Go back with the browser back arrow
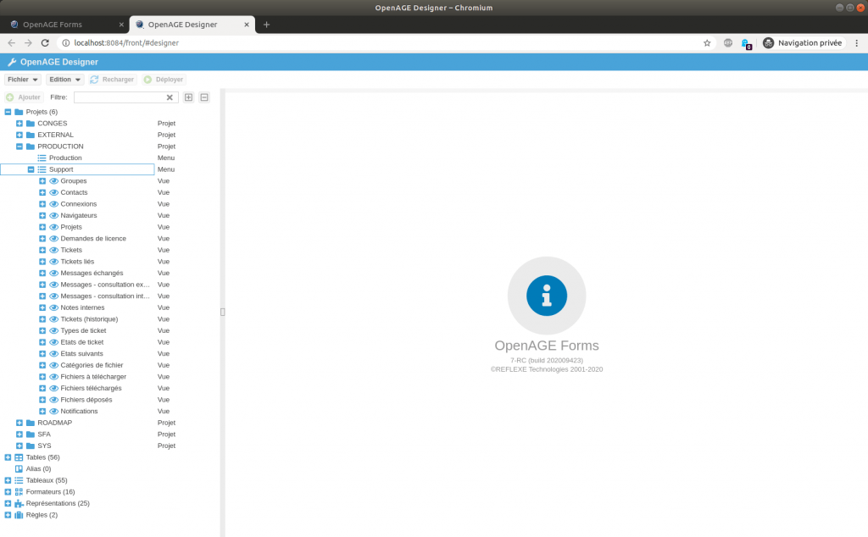Viewport: 868px width, 537px height. coord(12,43)
